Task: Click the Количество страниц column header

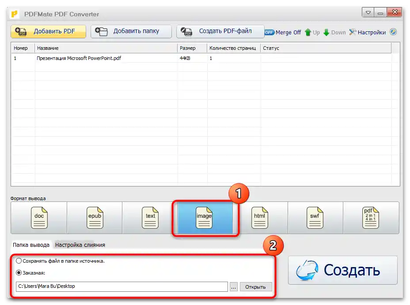Action: point(234,48)
